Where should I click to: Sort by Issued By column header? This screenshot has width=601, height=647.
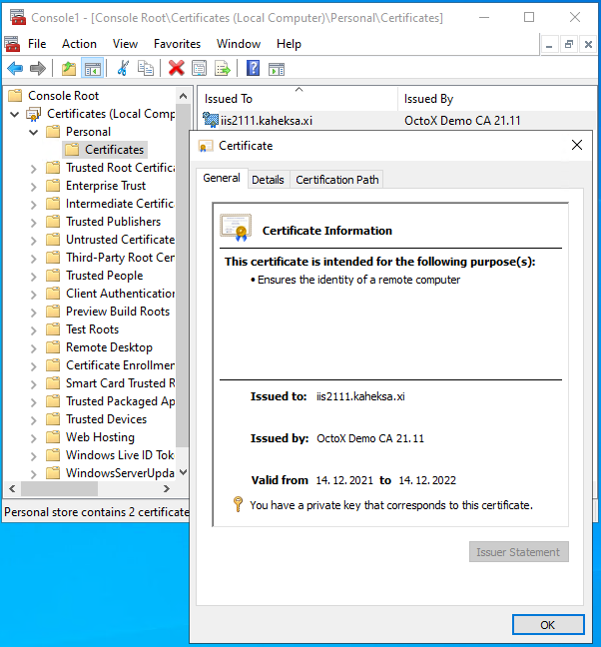[x=497, y=99]
